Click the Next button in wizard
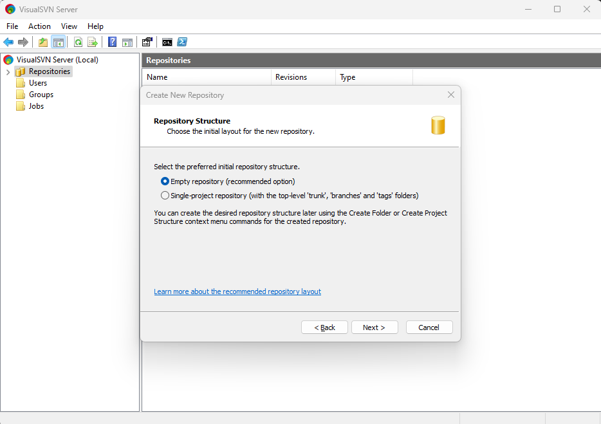 click(x=374, y=327)
